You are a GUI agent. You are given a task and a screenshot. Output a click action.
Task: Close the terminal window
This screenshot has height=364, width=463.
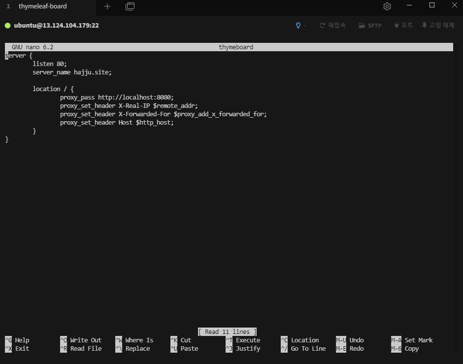(455, 5)
